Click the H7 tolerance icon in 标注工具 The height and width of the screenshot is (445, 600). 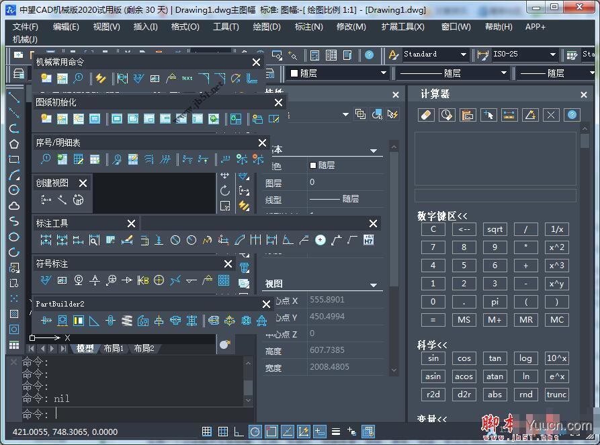368,240
